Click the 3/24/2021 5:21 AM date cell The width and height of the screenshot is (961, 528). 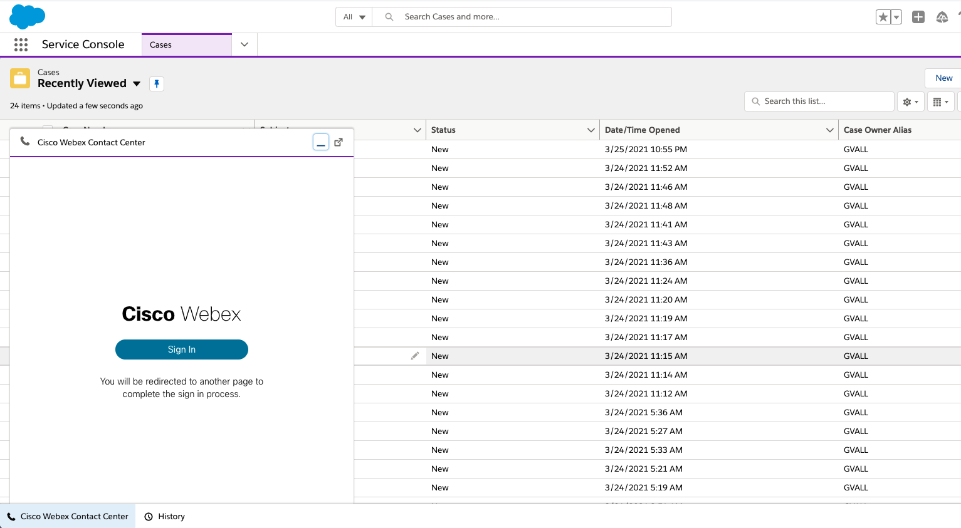click(644, 469)
